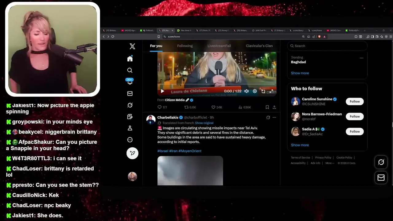Open Profile person icon in sidebar
393x221 pixels.
coord(130,128)
